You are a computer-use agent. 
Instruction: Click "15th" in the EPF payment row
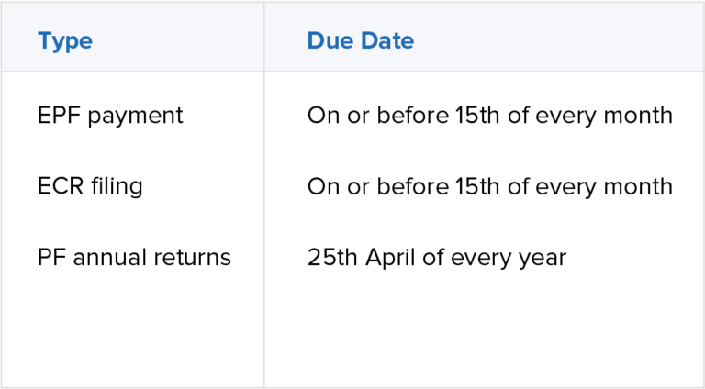(477, 116)
